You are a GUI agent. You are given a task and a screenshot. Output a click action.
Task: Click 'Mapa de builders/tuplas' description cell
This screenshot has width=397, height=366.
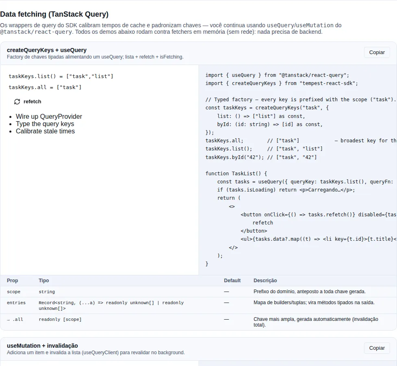[314, 303]
